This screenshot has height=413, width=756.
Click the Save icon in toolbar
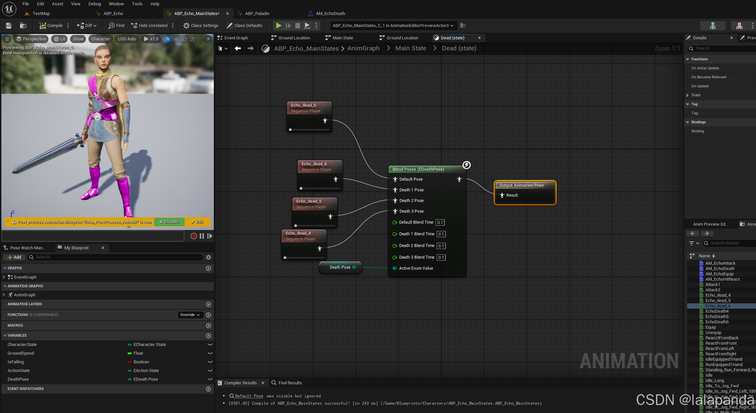pos(9,26)
